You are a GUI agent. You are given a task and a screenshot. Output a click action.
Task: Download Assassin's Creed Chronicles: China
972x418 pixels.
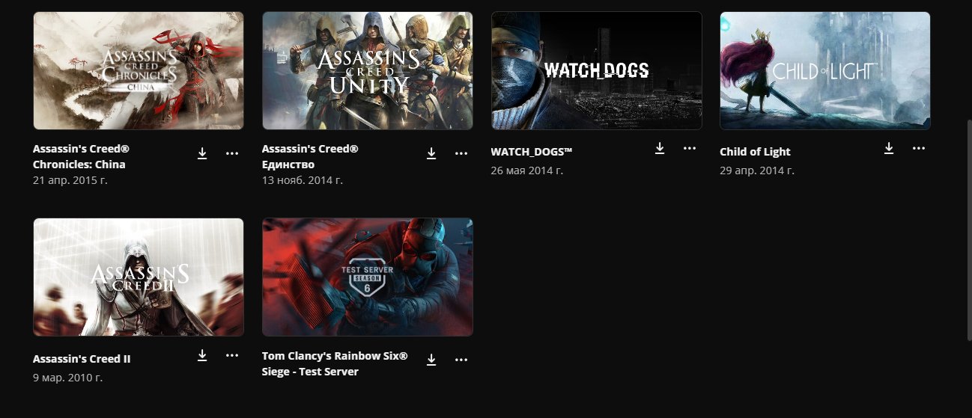(202, 153)
